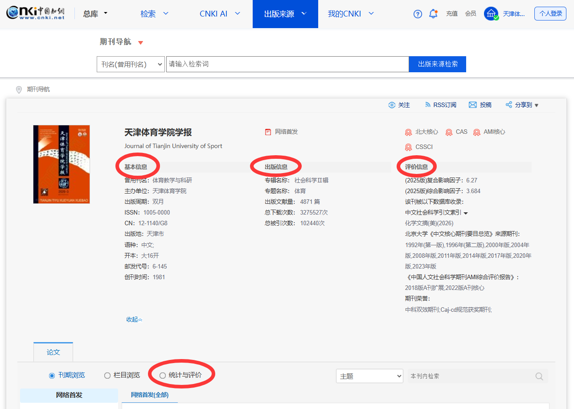Click the 总下载次数 value 3275527次

314,213
